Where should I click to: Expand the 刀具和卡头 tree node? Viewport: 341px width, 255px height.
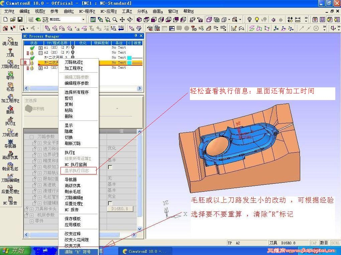31,209
